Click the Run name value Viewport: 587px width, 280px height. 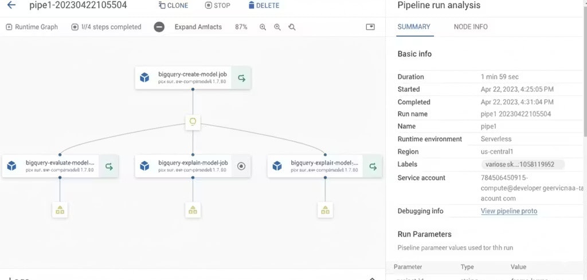[515, 114]
